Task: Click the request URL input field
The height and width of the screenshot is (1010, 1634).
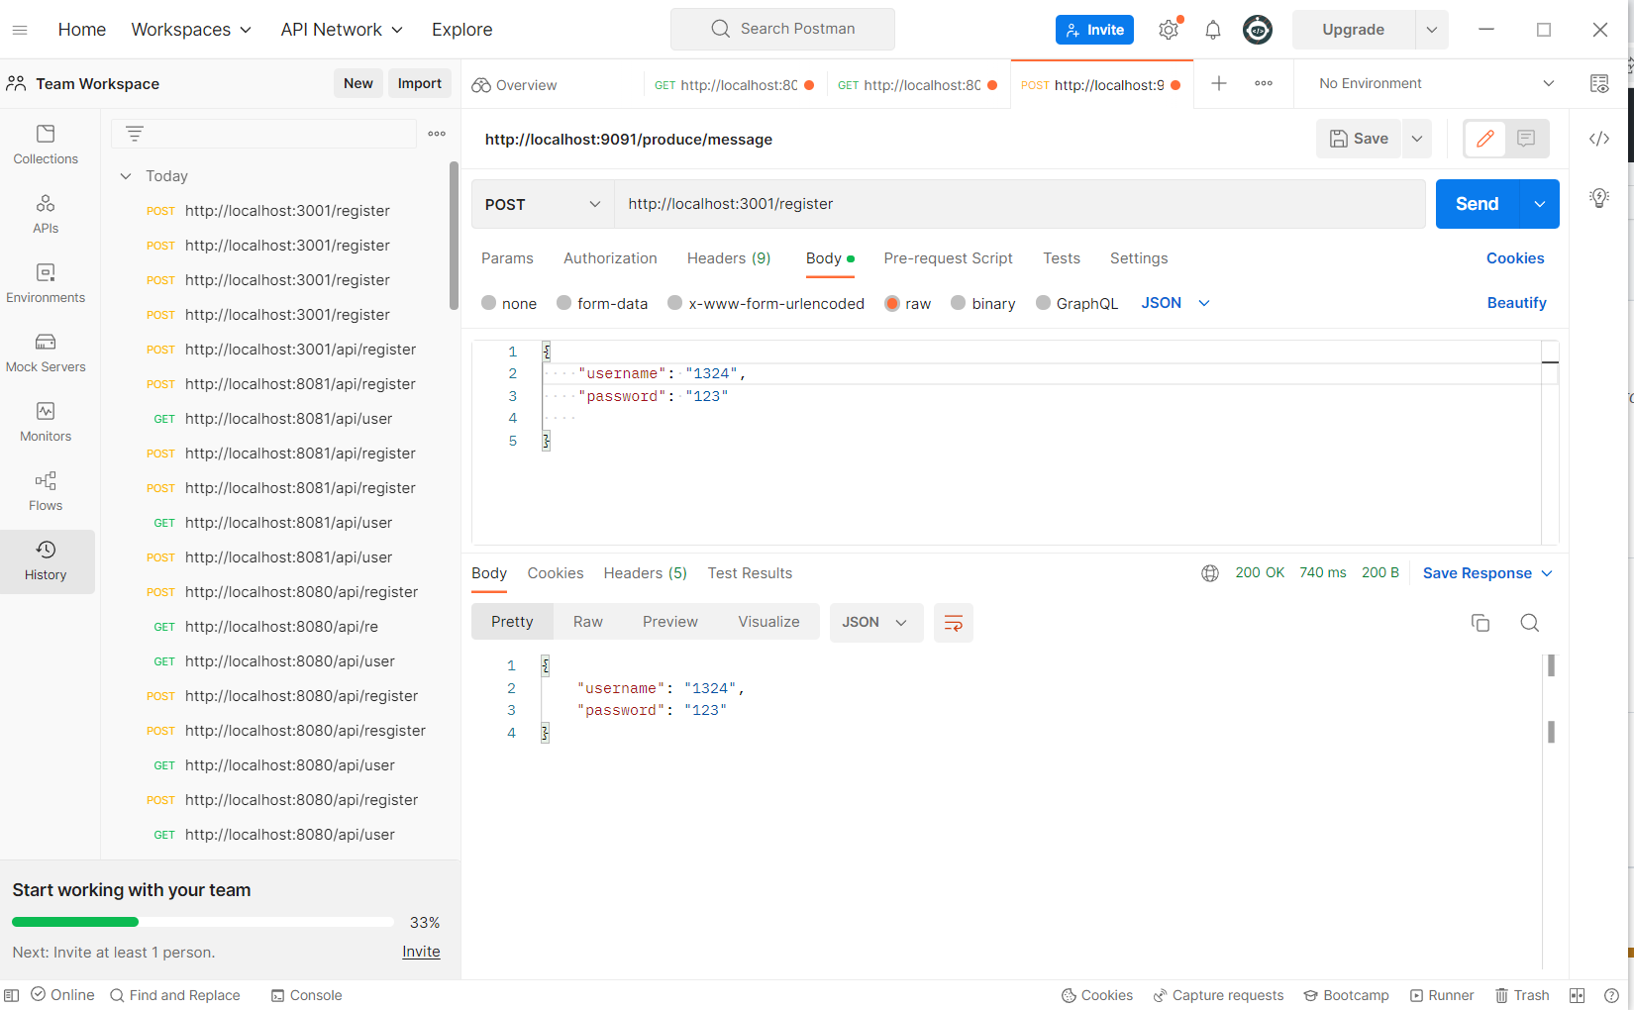Action: tap(1020, 204)
